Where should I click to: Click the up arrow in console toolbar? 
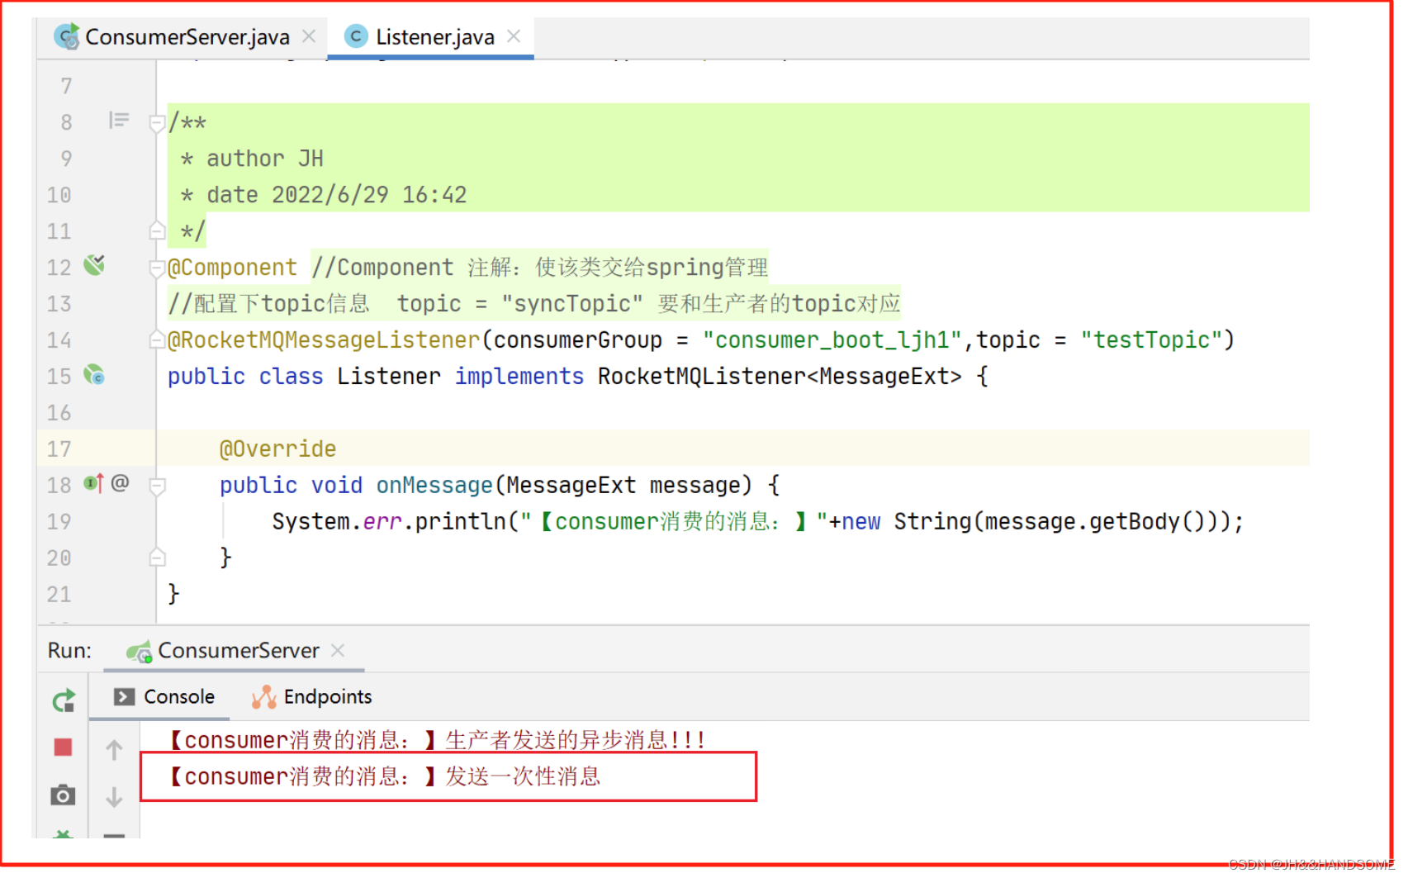pos(114,750)
